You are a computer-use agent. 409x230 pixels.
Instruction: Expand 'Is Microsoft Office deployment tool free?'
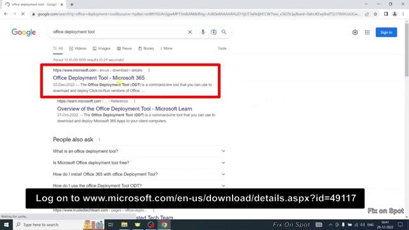pos(139,163)
